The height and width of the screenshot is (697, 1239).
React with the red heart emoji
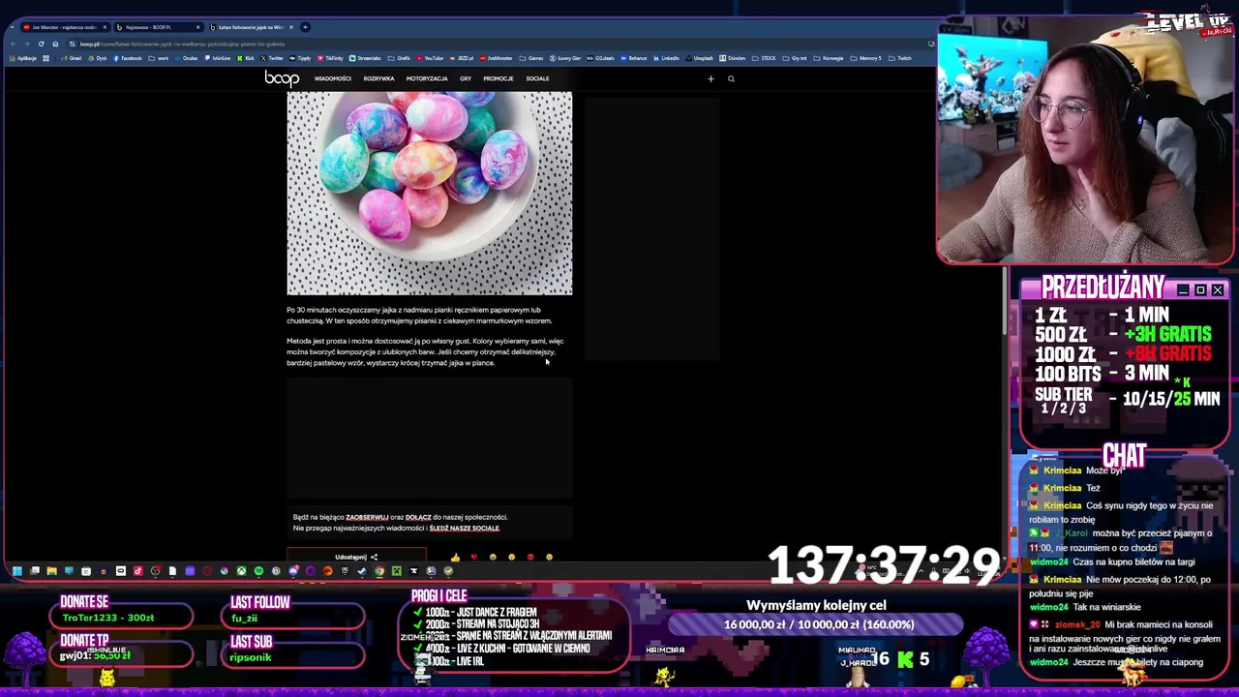473,557
